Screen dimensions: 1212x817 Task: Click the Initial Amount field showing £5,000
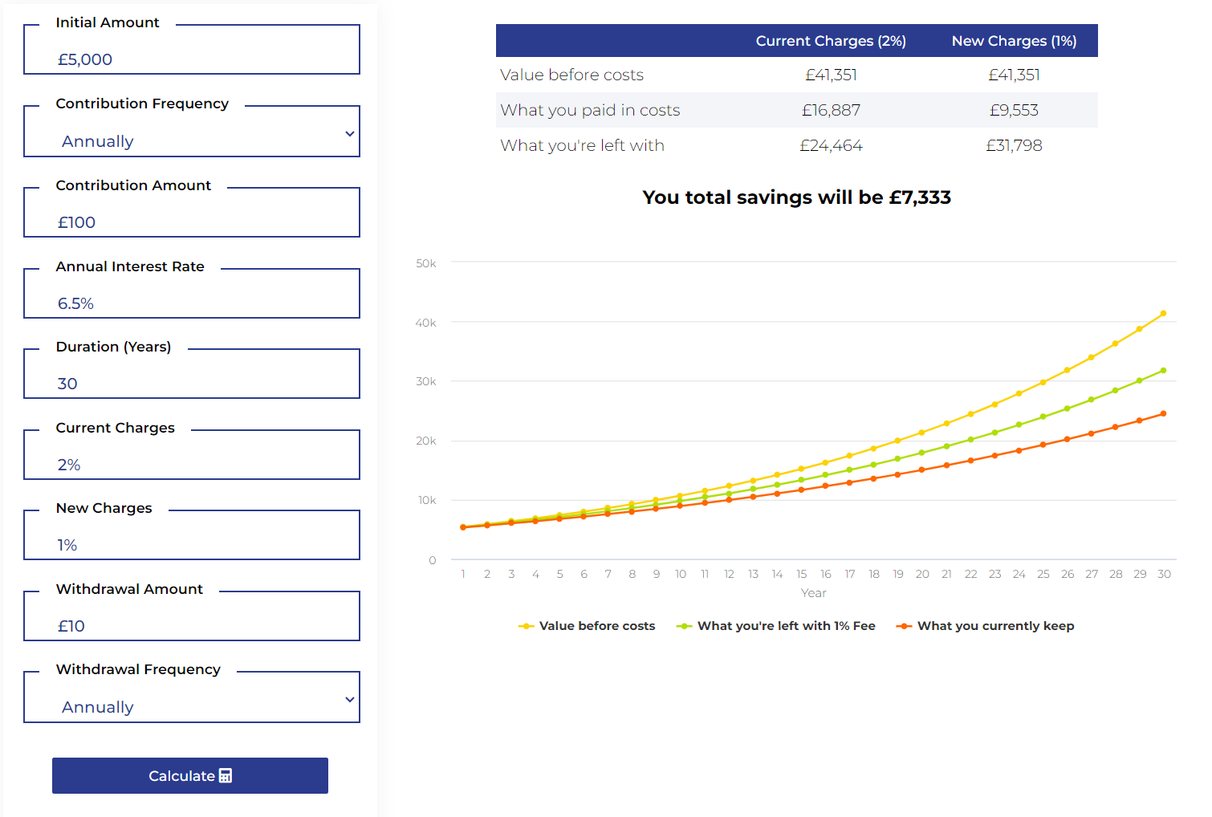[192, 50]
